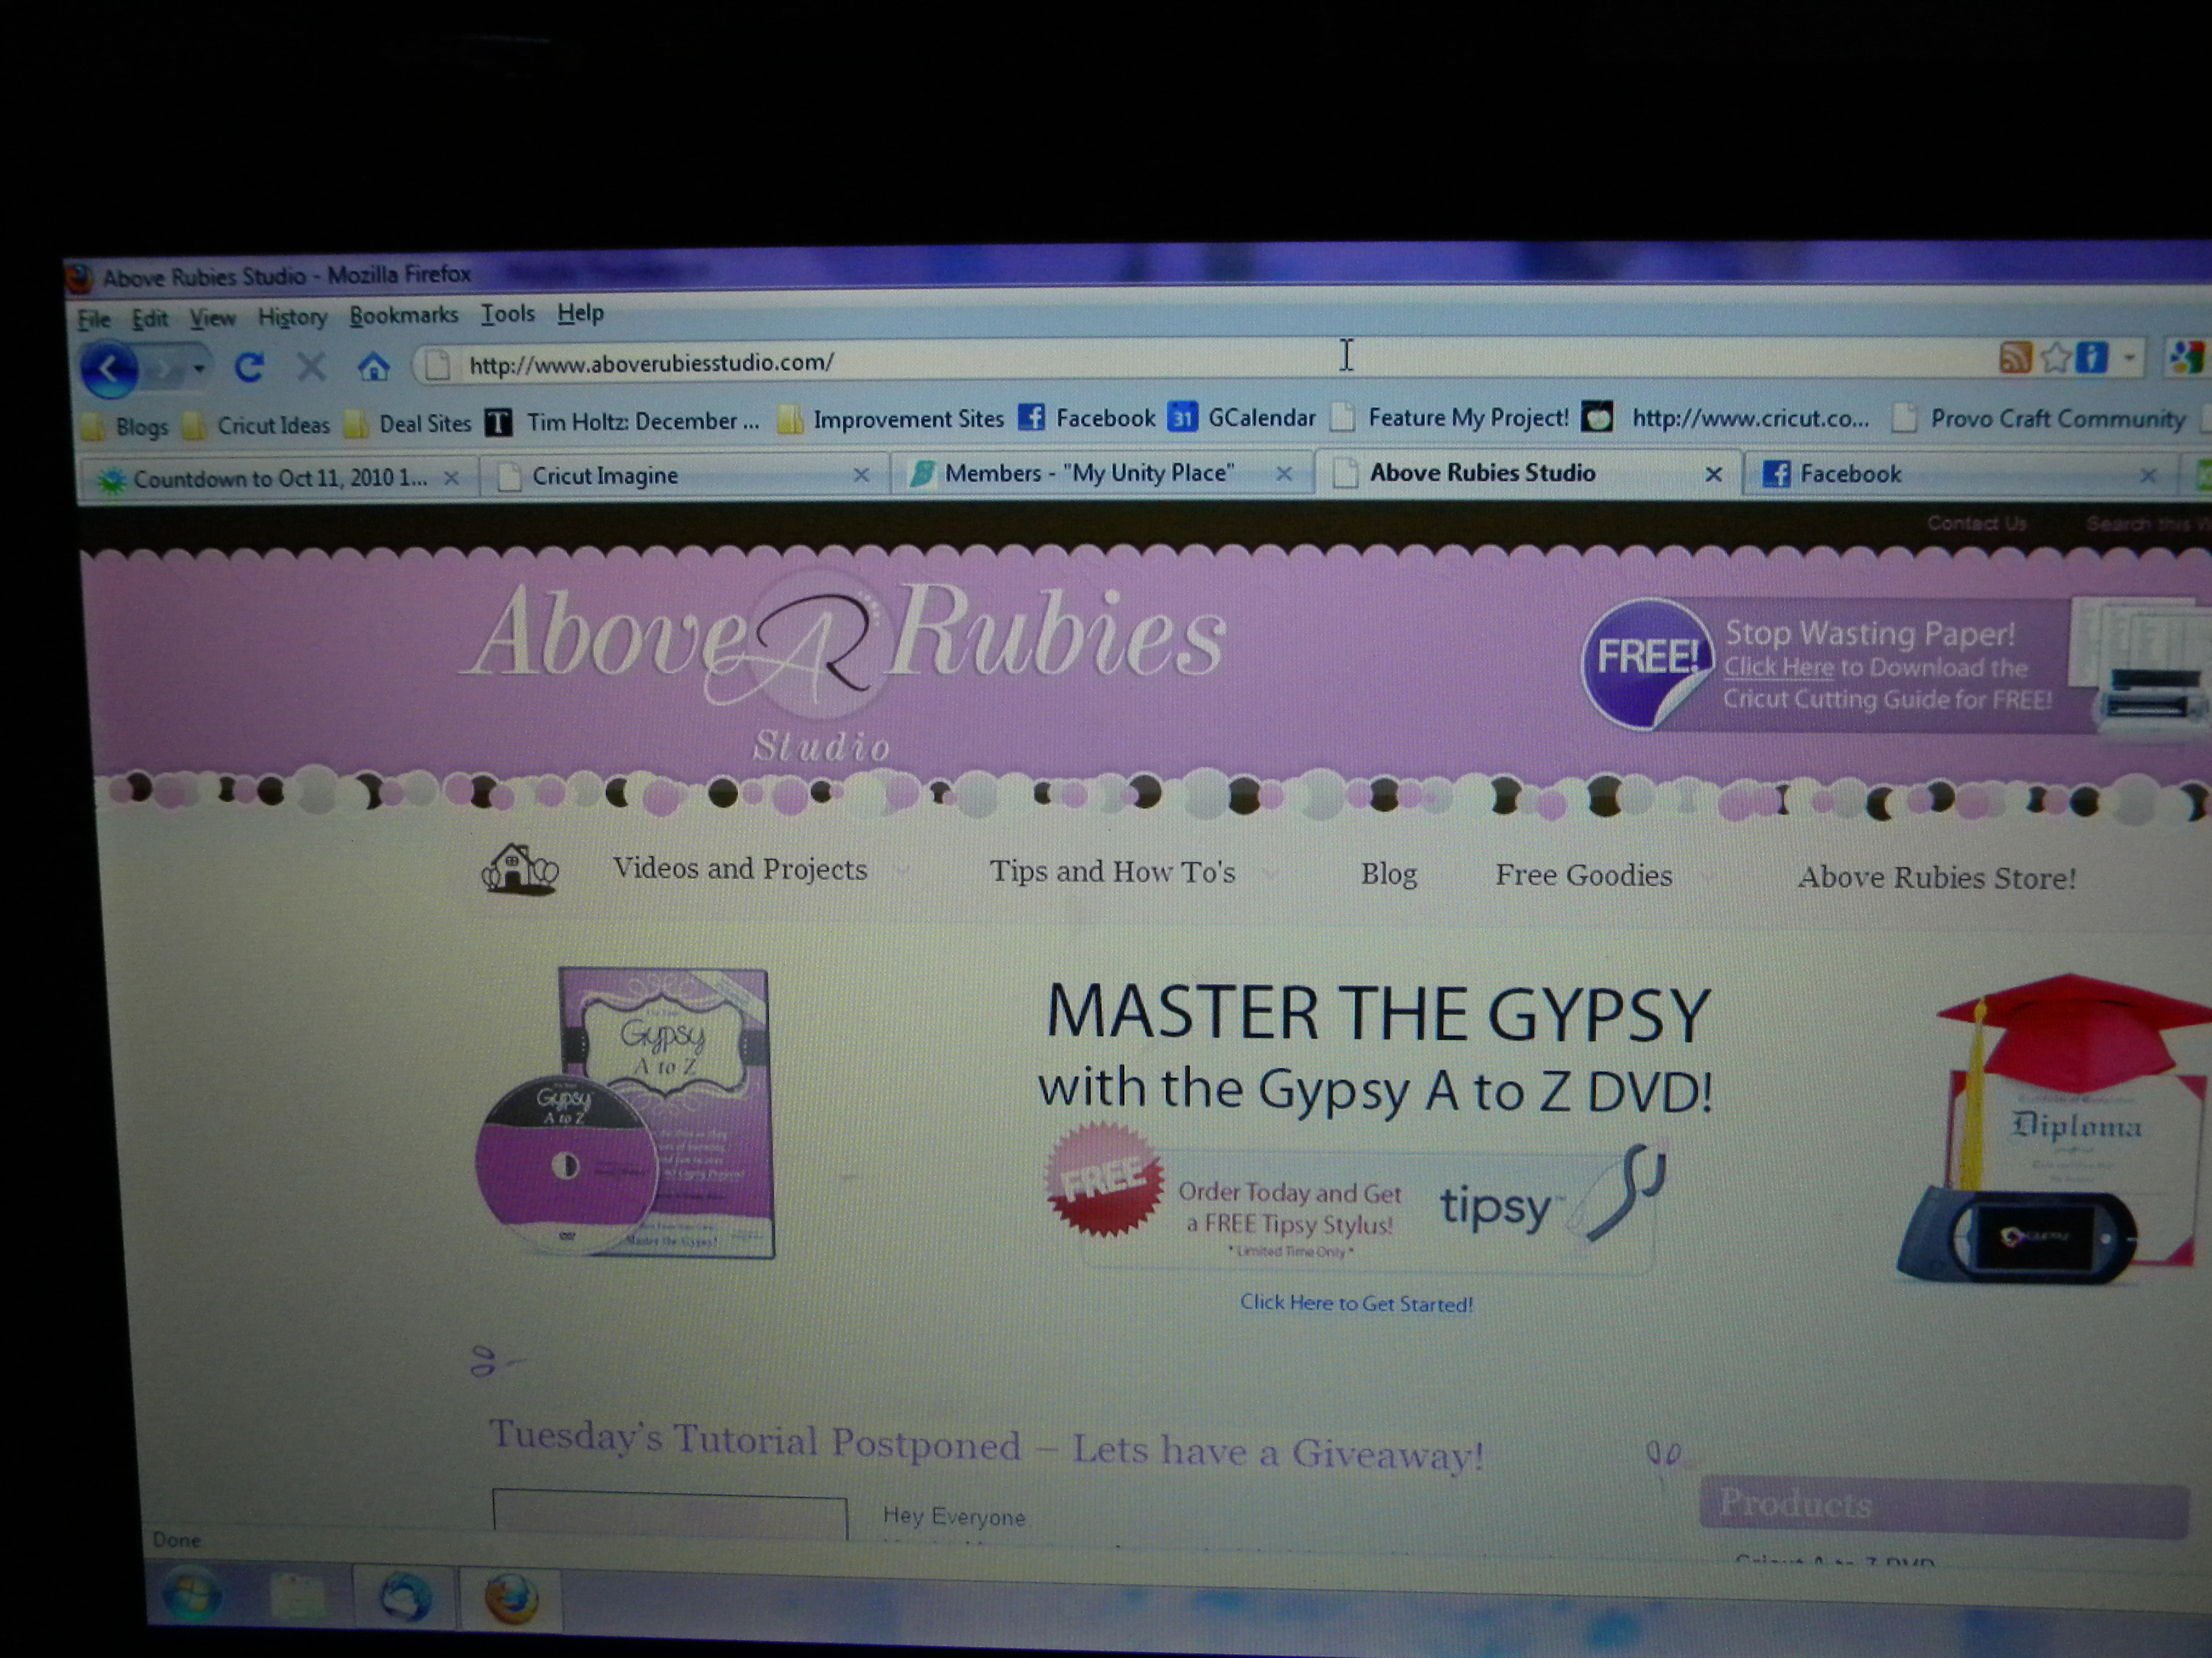This screenshot has height=1658, width=2212.
Task: Expand the address bar dropdown arrow
Action: coord(2129,357)
